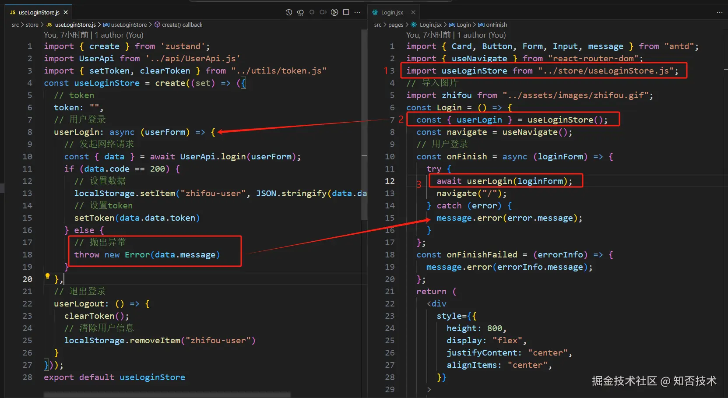Click the "../assets/images/zhifou.gif" import path
728x398 pixels.
(x=575, y=95)
